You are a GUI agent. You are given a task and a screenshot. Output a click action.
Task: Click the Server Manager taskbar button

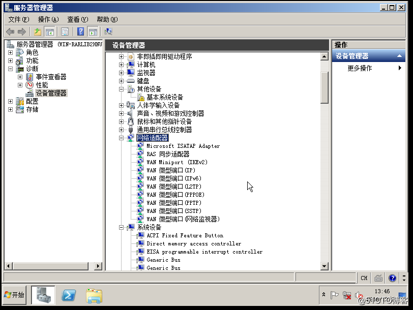(x=43, y=295)
